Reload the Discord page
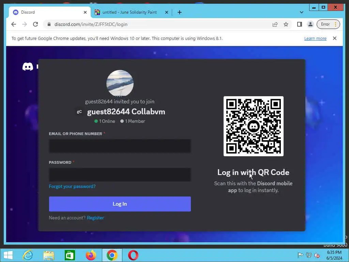The image size is (349, 262). point(35,24)
